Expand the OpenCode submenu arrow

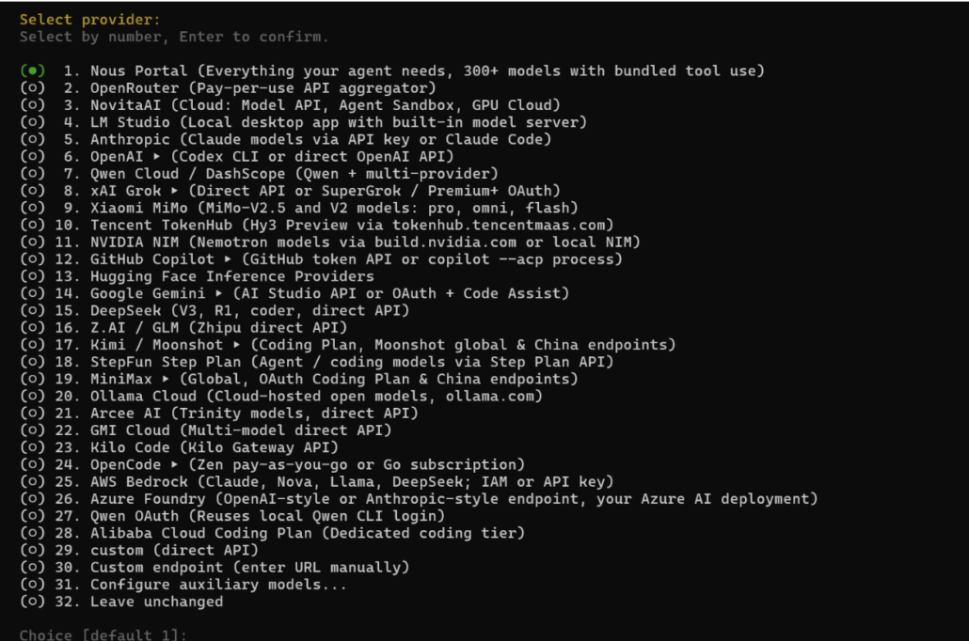coord(175,465)
